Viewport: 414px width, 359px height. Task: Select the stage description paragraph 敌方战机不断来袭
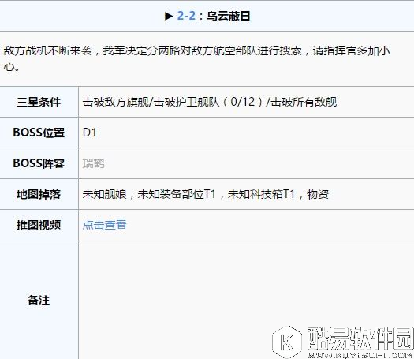click(x=196, y=58)
